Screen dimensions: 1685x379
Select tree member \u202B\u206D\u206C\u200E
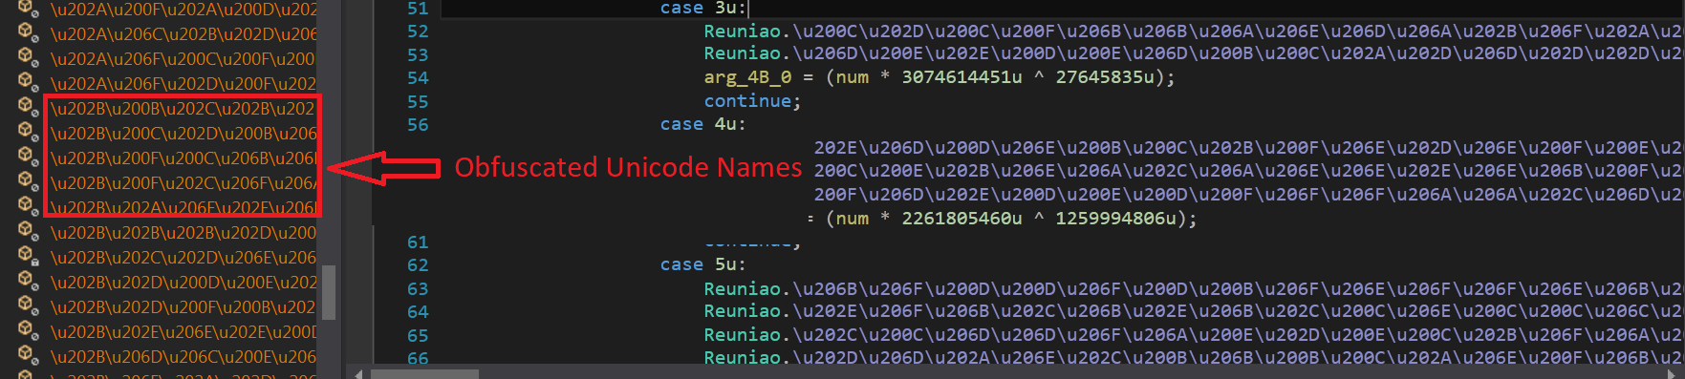click(183, 357)
